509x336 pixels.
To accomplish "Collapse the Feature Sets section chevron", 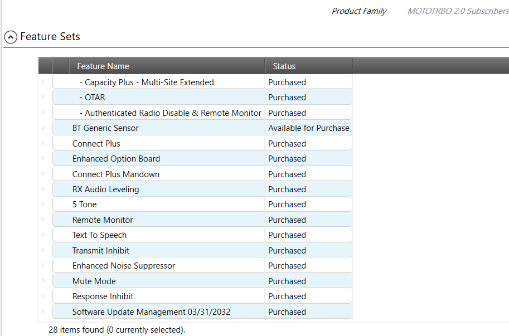I will click(10, 37).
